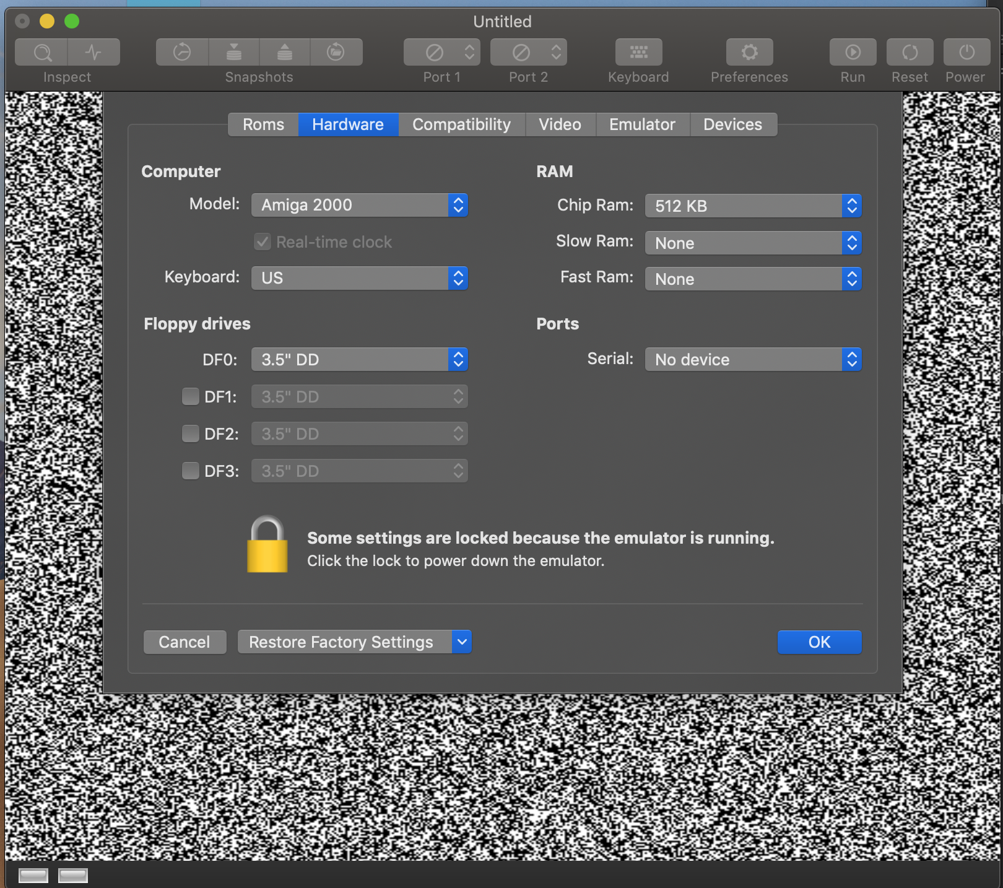This screenshot has height=888, width=1003.
Task: Switch to the Emulator tab
Action: (x=643, y=124)
